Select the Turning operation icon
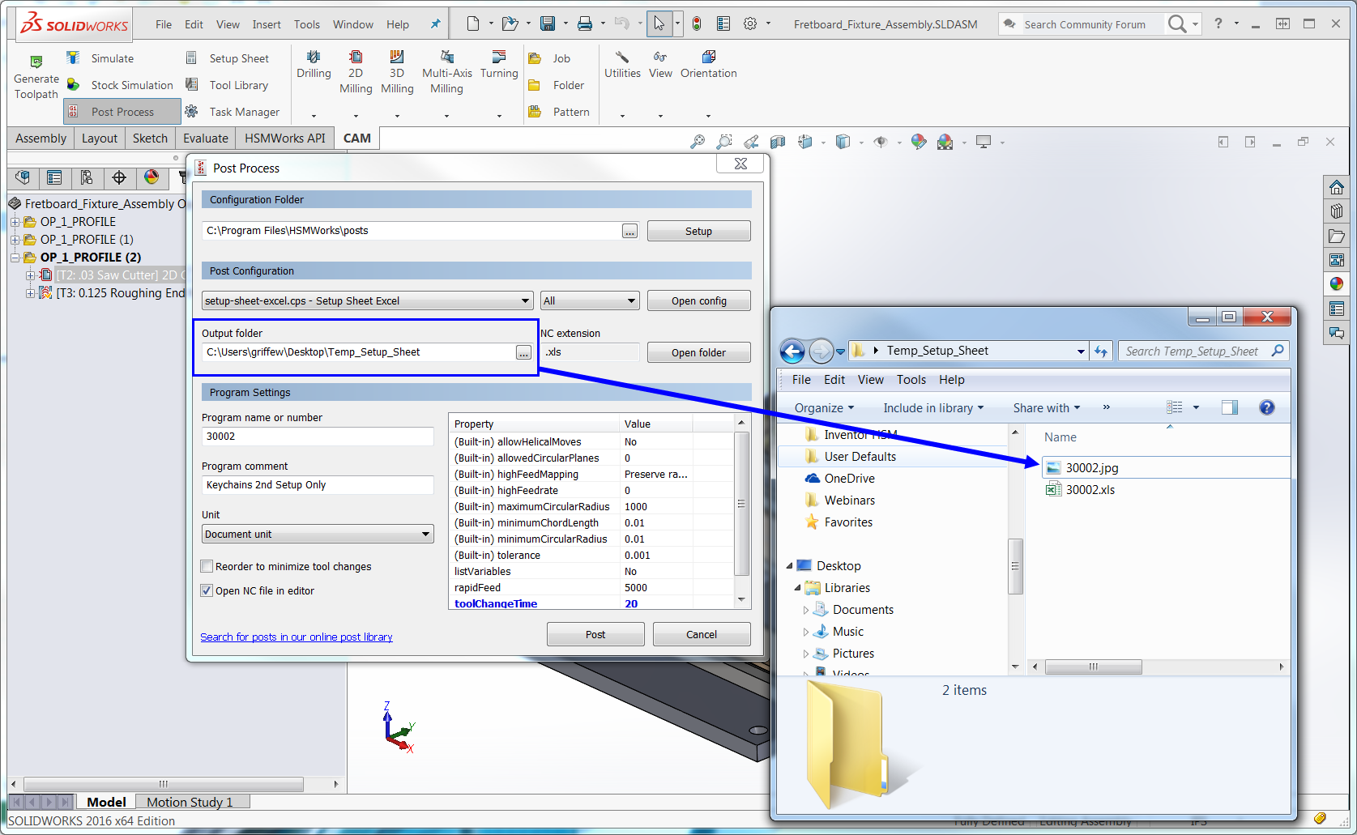Image resolution: width=1357 pixels, height=835 pixels. tap(499, 57)
